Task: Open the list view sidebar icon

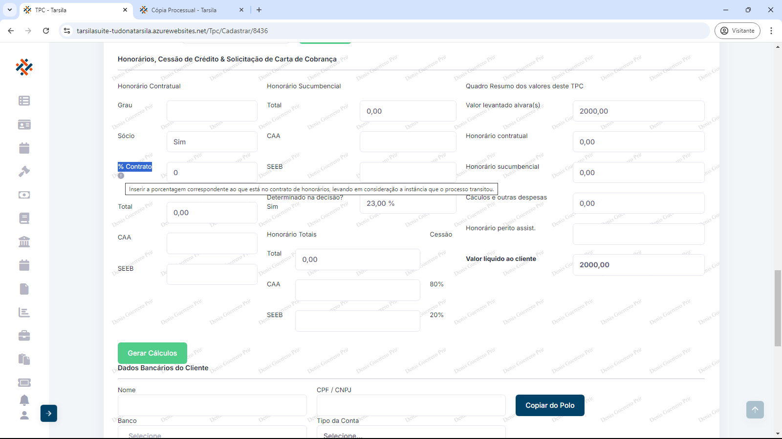Action: tap(24, 101)
